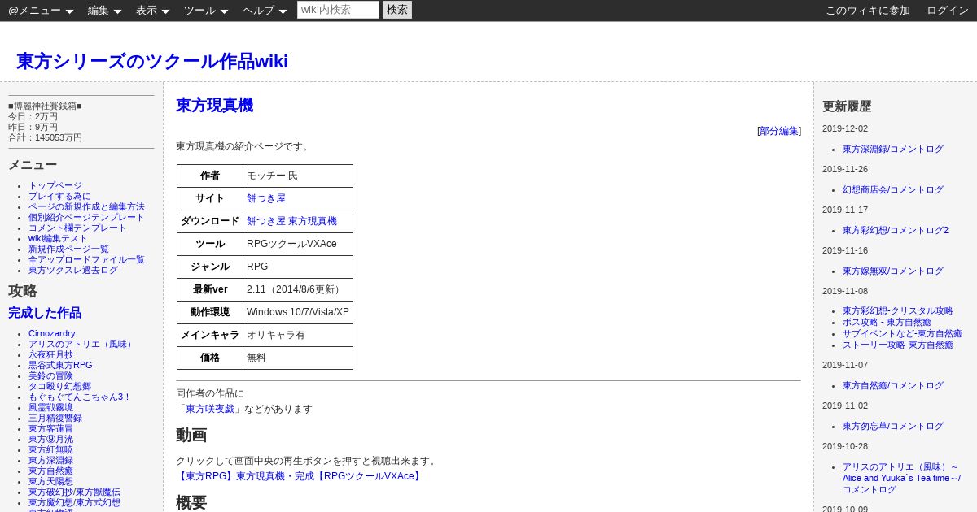Select the Windows 10/7/Vista/XP cell
The image size is (977, 512).
(298, 312)
